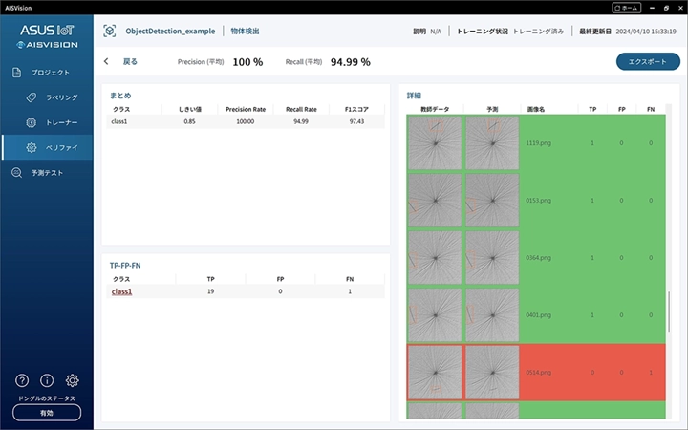
Task: Click the back arrow chevron
Action: click(x=106, y=61)
